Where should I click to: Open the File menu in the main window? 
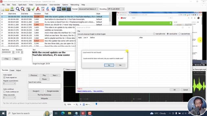pyautogui.click(x=3, y=5)
